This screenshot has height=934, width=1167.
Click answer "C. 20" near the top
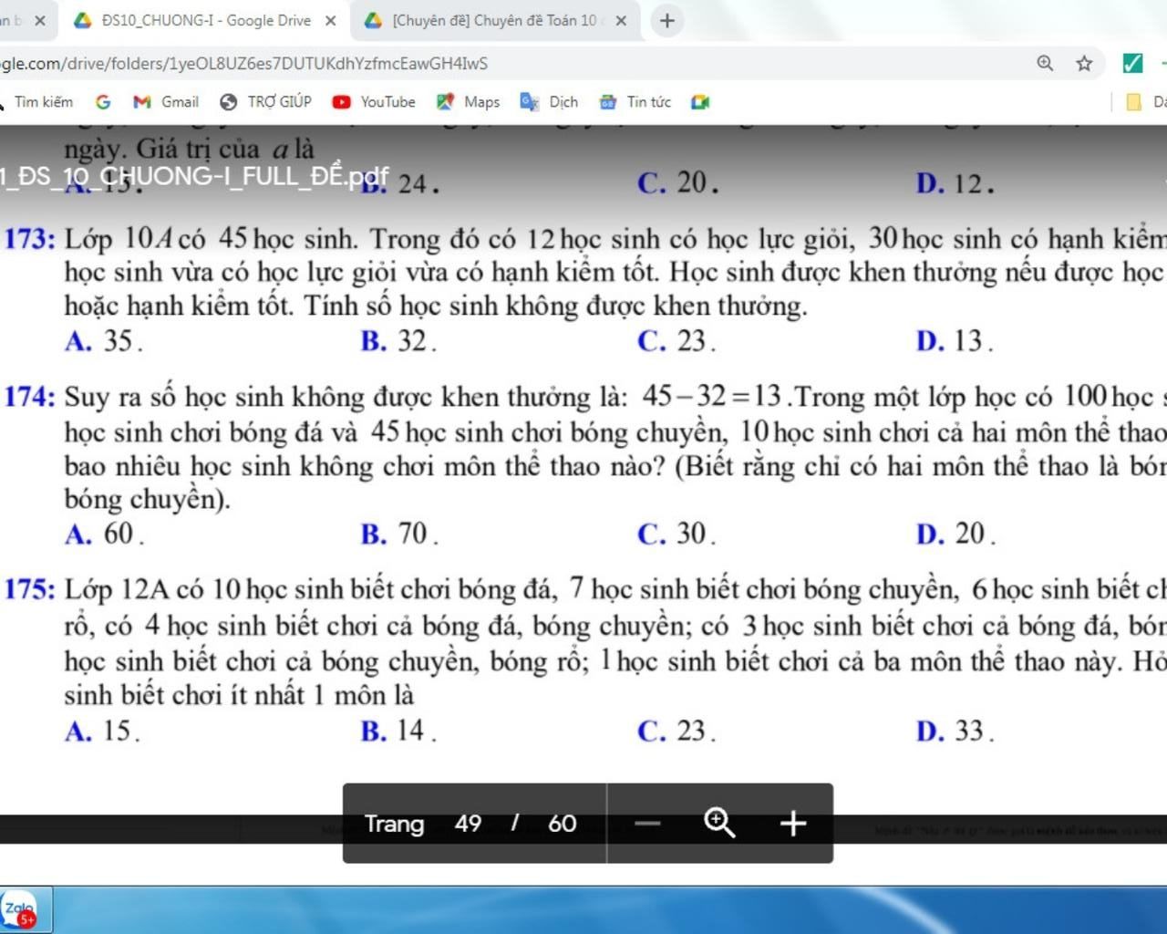[x=677, y=183]
